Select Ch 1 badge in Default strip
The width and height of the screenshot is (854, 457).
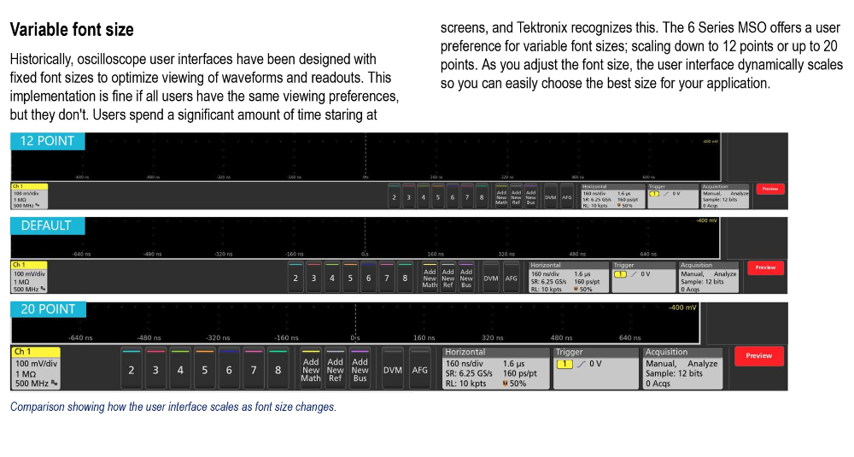pyautogui.click(x=29, y=278)
